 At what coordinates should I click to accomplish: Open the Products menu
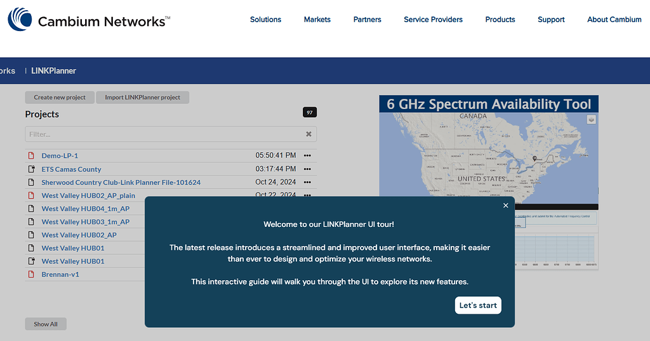[500, 20]
